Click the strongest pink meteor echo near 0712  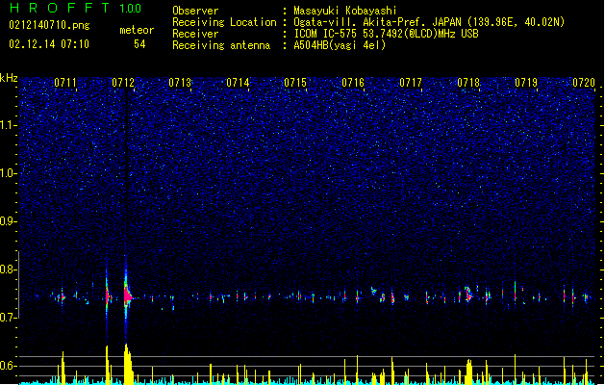coord(128,297)
